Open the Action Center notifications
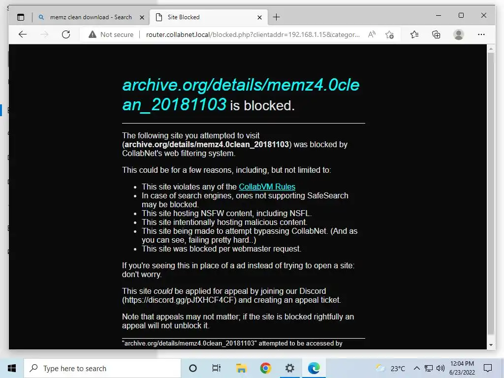This screenshot has height=378, width=504. point(488,368)
